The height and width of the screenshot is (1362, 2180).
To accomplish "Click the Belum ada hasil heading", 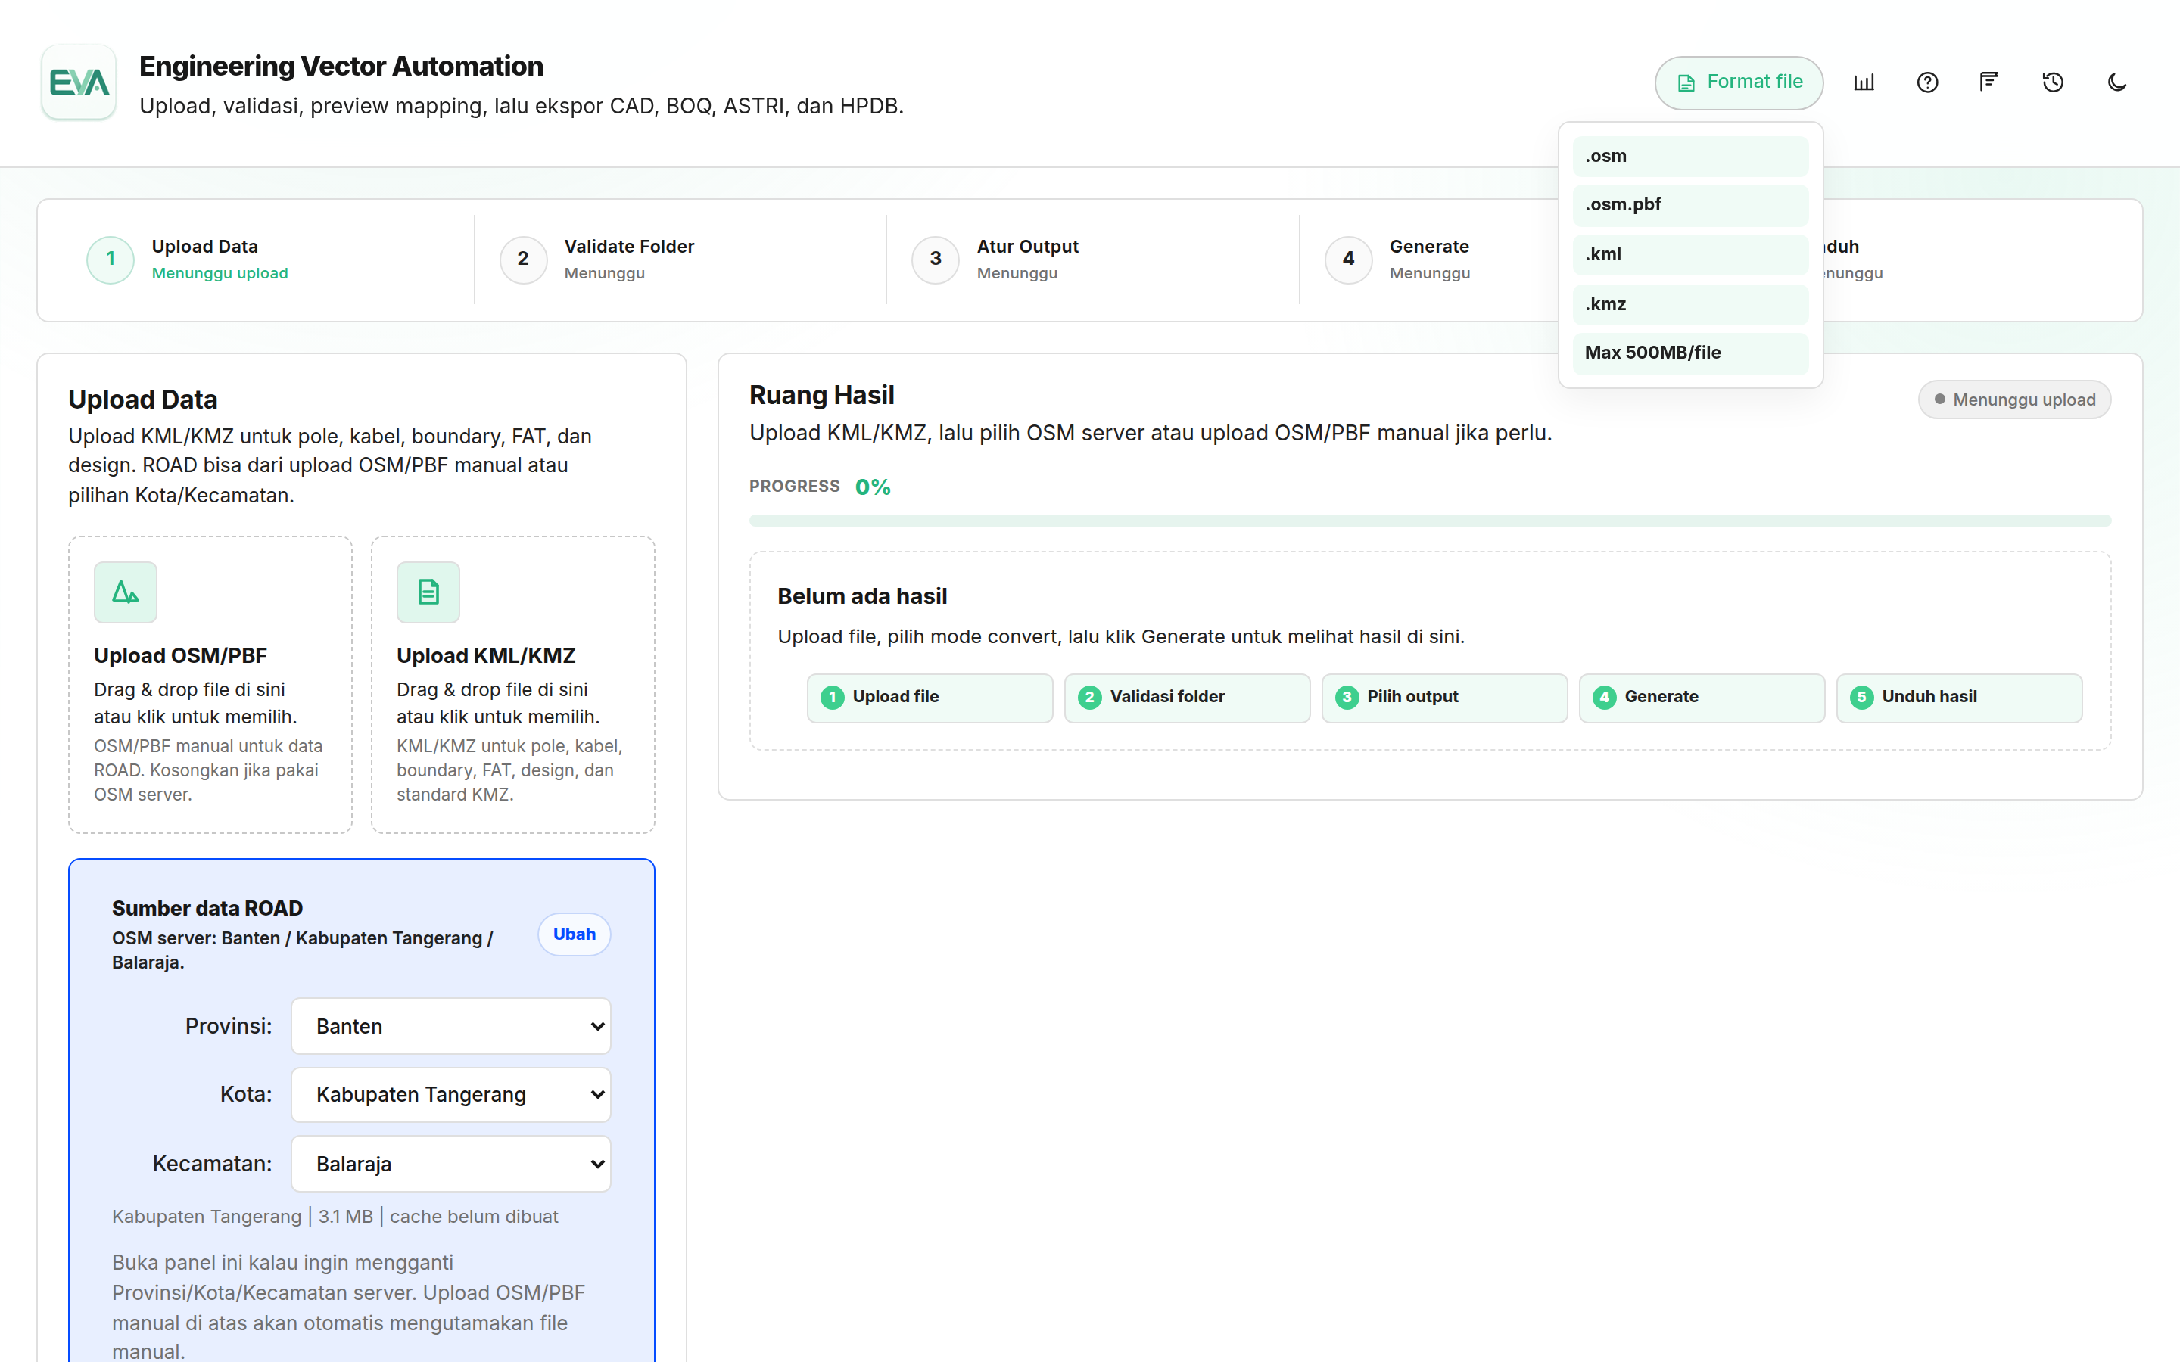I will pos(862,596).
